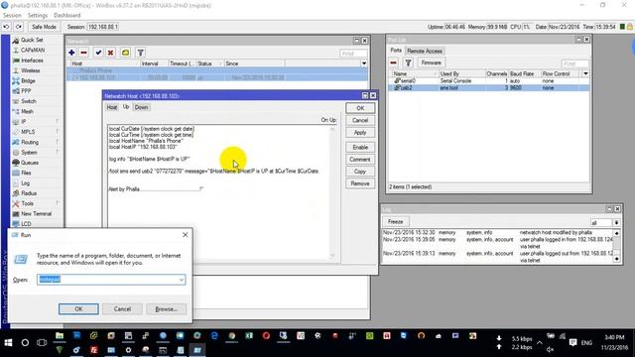Screen dimensions: 635x357
Task: Open the Windows Start menu
Action: (8, 343)
